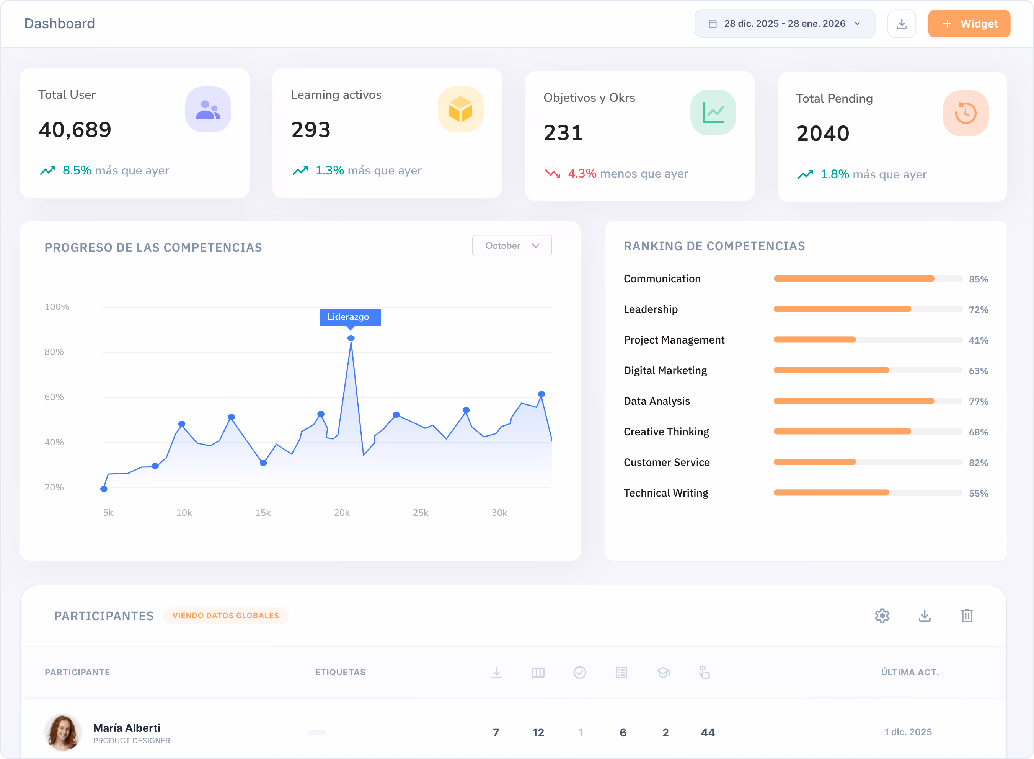Open María Alberti's participant name

click(126, 728)
